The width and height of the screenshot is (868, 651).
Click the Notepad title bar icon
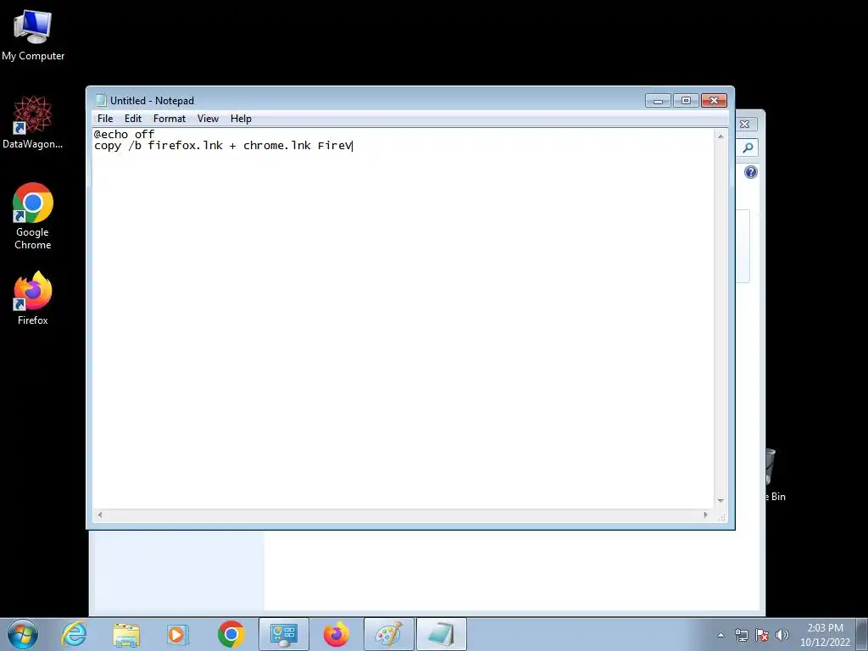pos(101,100)
